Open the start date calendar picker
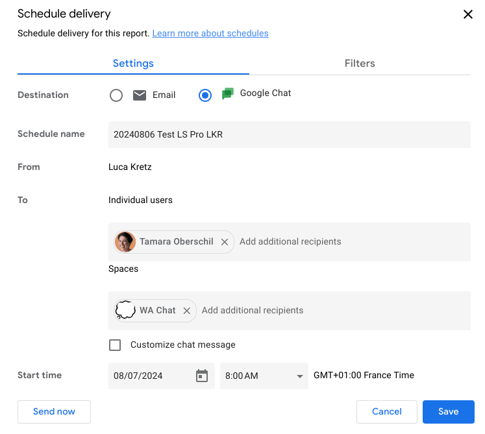 pyautogui.click(x=202, y=376)
